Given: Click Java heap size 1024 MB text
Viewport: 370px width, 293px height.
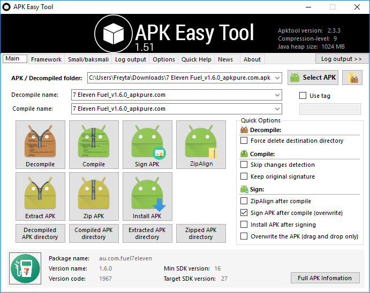Looking at the screenshot, I should pyautogui.click(x=311, y=47).
